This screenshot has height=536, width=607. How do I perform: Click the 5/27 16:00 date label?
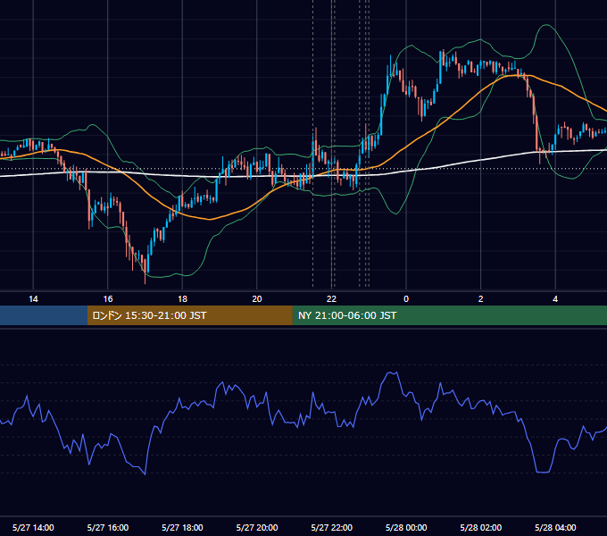[108, 527]
